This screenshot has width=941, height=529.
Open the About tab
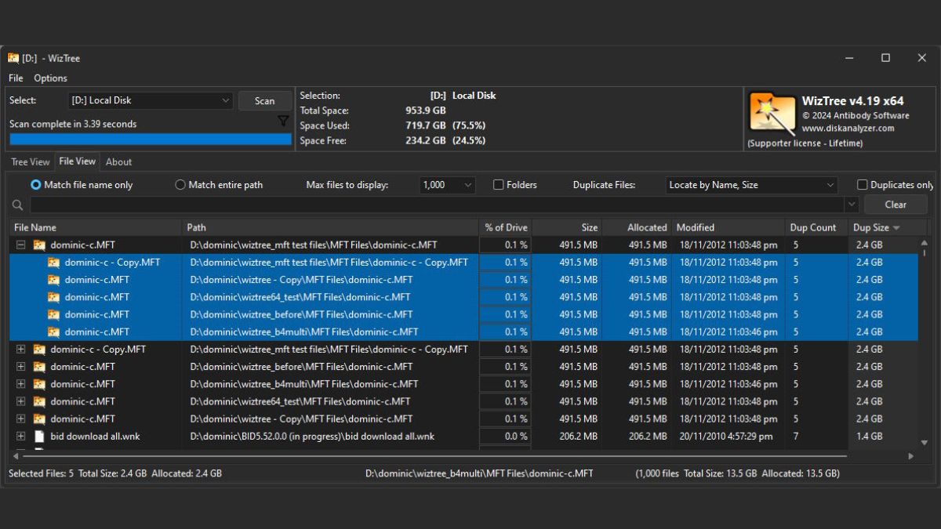pyautogui.click(x=118, y=162)
